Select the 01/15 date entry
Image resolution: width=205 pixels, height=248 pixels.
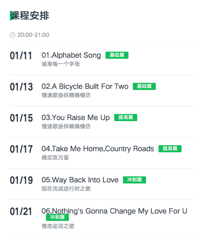tap(21, 118)
